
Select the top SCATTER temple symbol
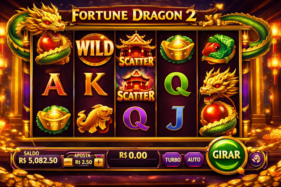[136, 49]
